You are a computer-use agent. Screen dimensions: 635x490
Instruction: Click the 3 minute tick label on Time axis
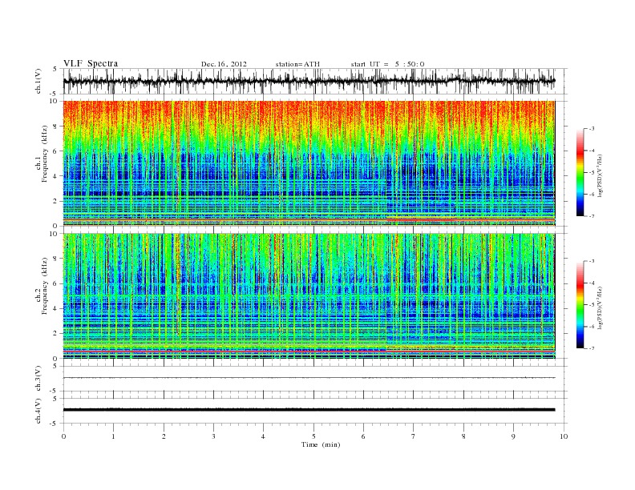(x=213, y=436)
